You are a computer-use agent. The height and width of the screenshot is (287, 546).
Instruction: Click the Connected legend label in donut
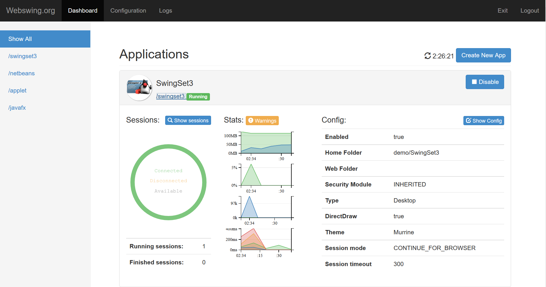coord(168,171)
